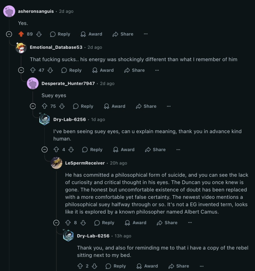Reply to Dry-Lab-6256's bottom comment
Screen dimensions: 255x271
coord(116,266)
